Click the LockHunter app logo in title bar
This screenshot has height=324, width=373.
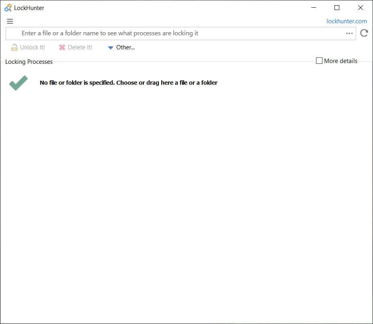8,8
